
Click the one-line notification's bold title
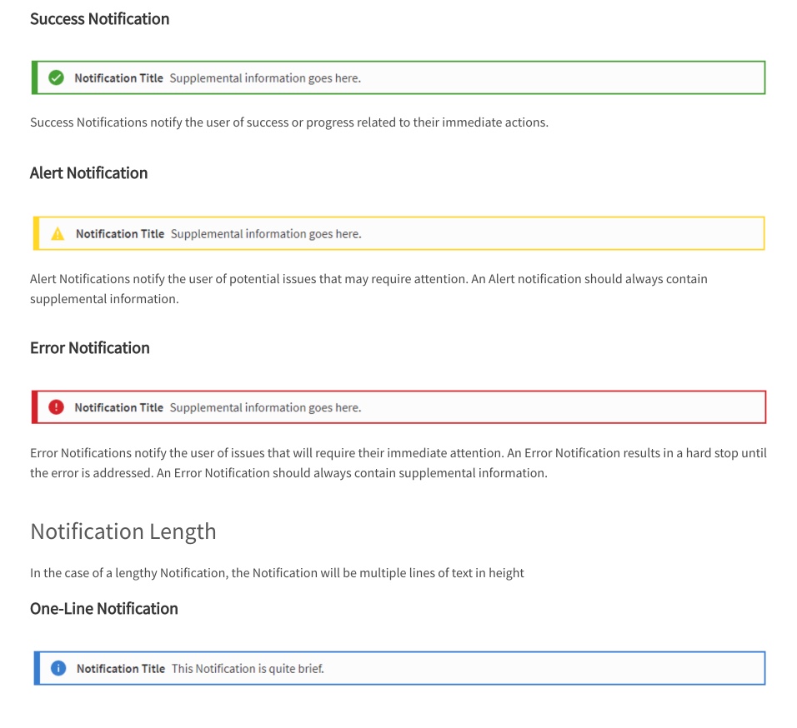(121, 668)
